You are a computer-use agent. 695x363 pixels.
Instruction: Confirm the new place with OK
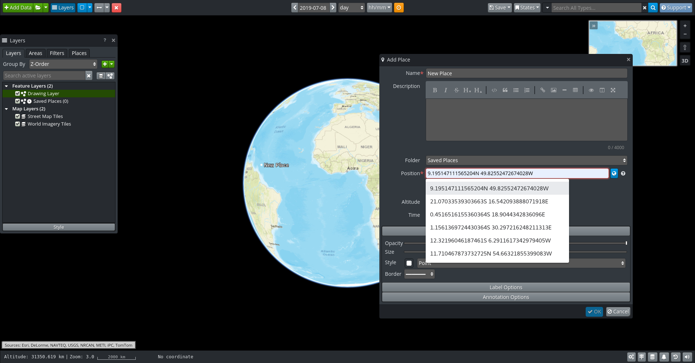pos(594,312)
